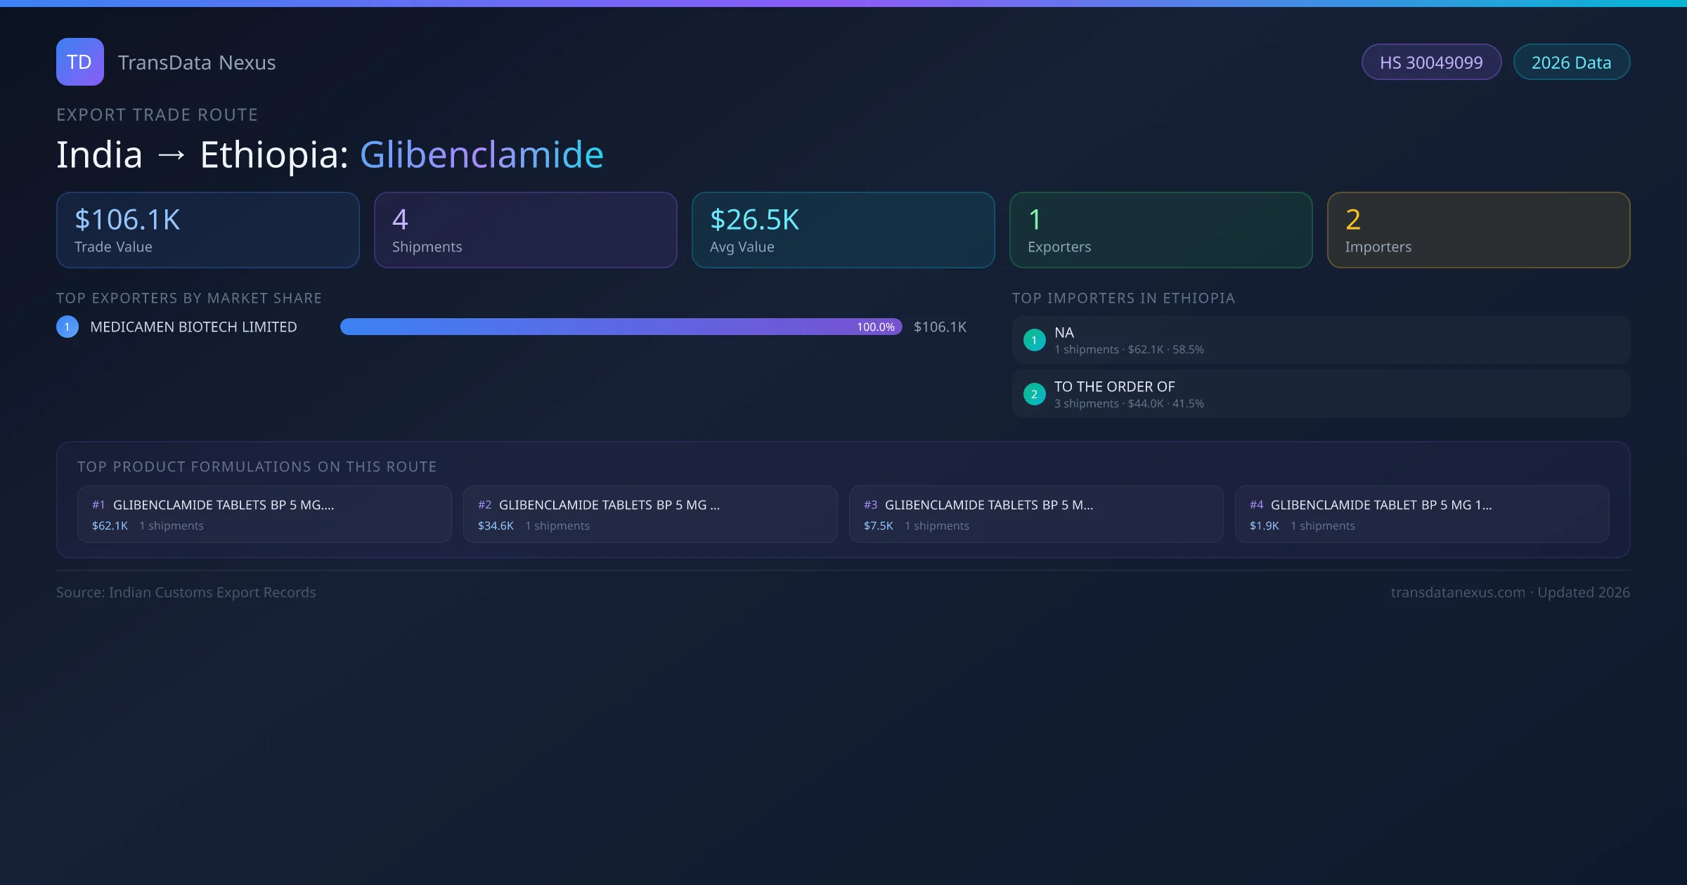This screenshot has height=885, width=1687.
Task: Open the HS 30049099 code badge
Action: (x=1431, y=62)
